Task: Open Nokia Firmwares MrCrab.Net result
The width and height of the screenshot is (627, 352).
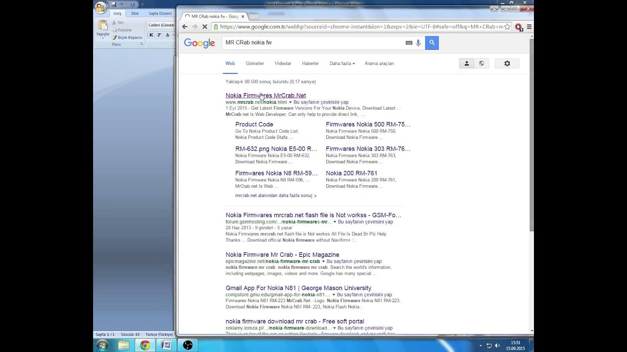Action: click(265, 95)
